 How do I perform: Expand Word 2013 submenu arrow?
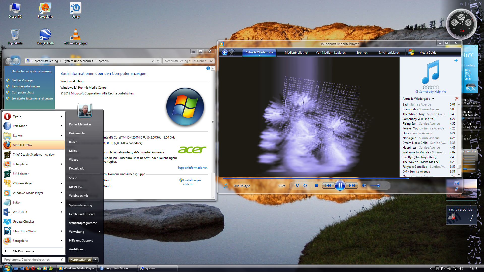tap(61, 212)
